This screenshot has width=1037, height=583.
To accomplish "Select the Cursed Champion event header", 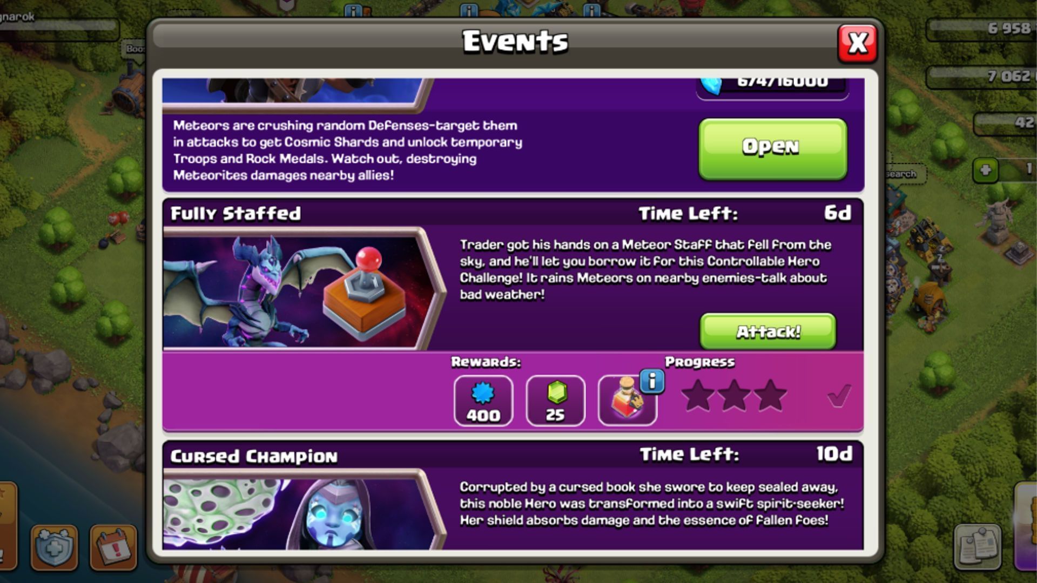I will (513, 455).
